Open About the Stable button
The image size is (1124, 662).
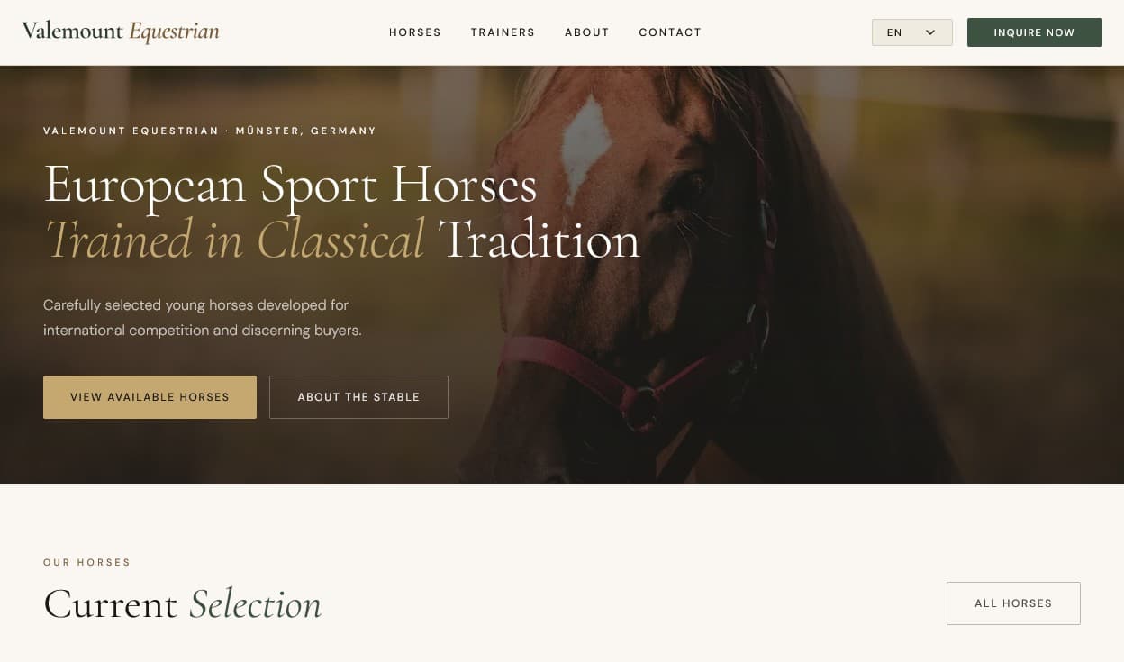[358, 397]
